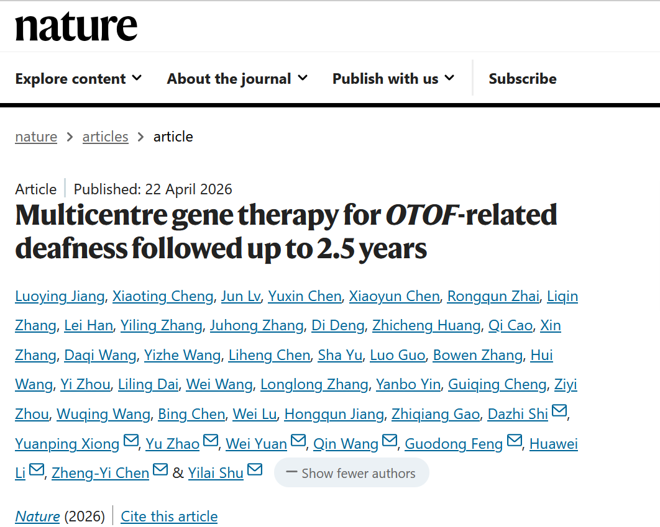Image resolution: width=660 pixels, height=527 pixels.
Task: Expand the Explore content menu
Action: tap(78, 79)
